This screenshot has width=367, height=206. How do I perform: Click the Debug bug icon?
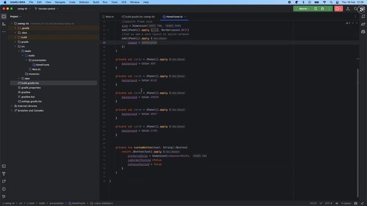click(x=322, y=9)
